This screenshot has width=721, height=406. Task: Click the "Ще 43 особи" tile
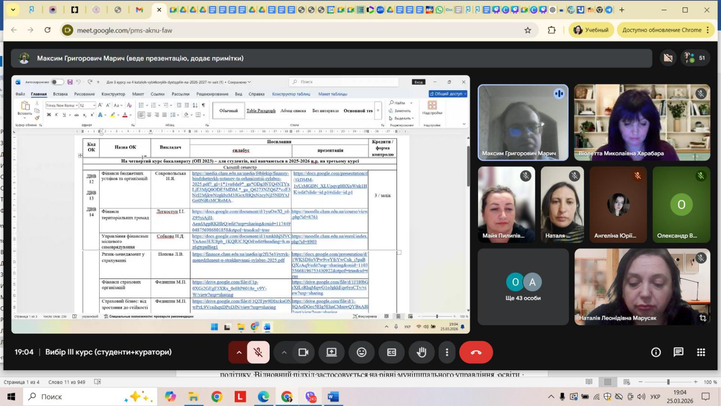click(523, 287)
